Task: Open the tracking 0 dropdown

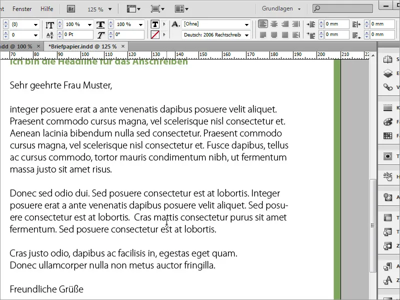Action: point(35,35)
